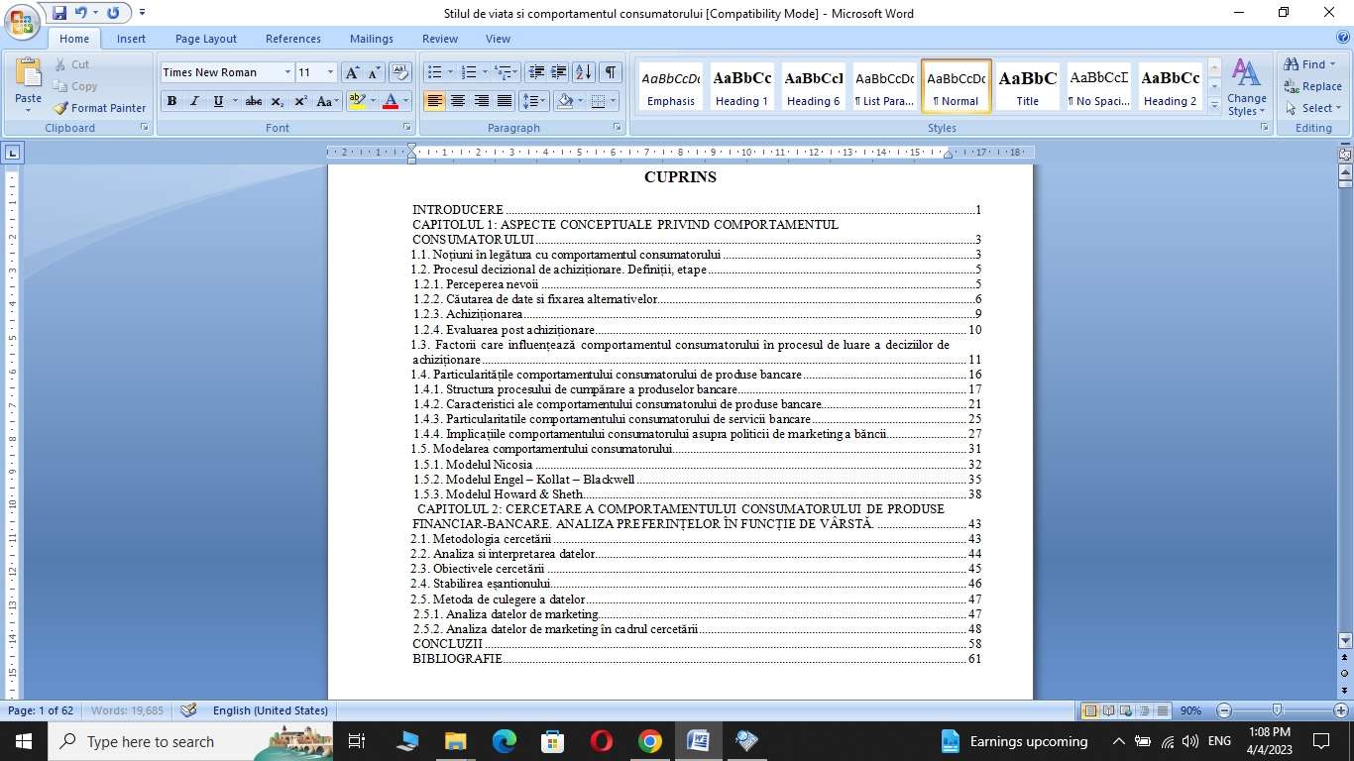Sort the selected text alphabetically
The width and height of the screenshot is (1354, 761).
[x=584, y=72]
